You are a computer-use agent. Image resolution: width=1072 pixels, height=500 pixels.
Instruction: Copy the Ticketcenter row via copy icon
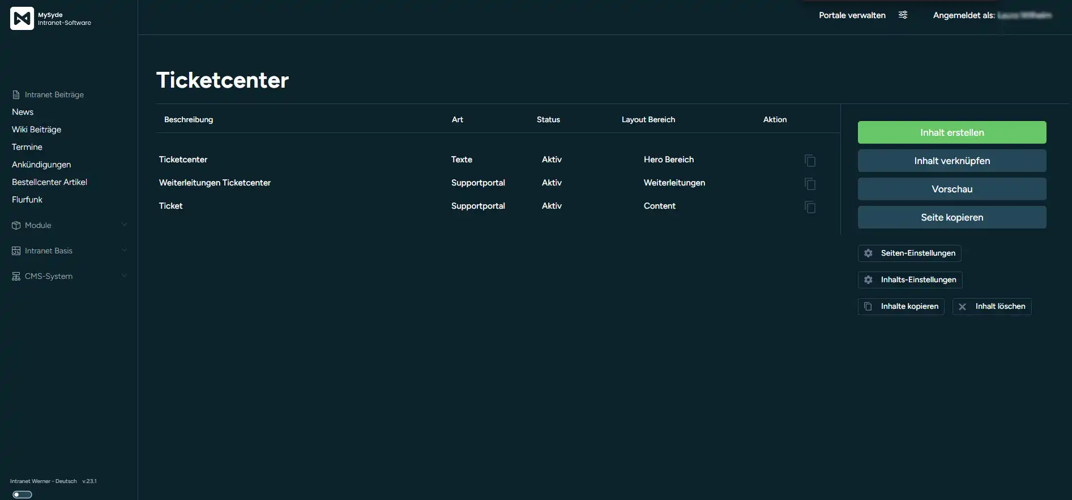(810, 161)
